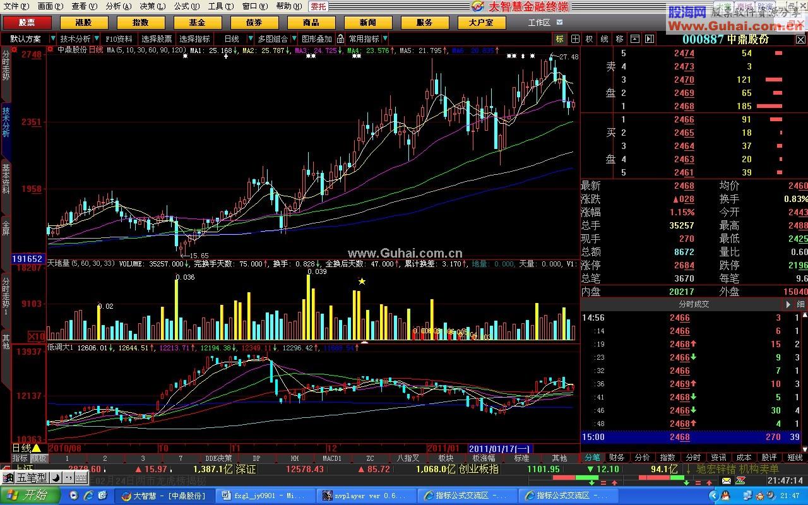Switch to the 资讯 tab in right panel
This screenshot has width=808, height=505.
tap(718, 458)
